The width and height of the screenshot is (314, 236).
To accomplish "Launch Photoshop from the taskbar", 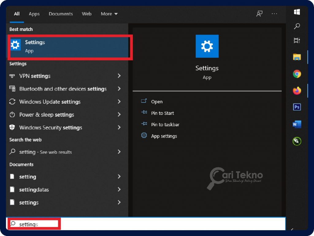I will coord(297,107).
